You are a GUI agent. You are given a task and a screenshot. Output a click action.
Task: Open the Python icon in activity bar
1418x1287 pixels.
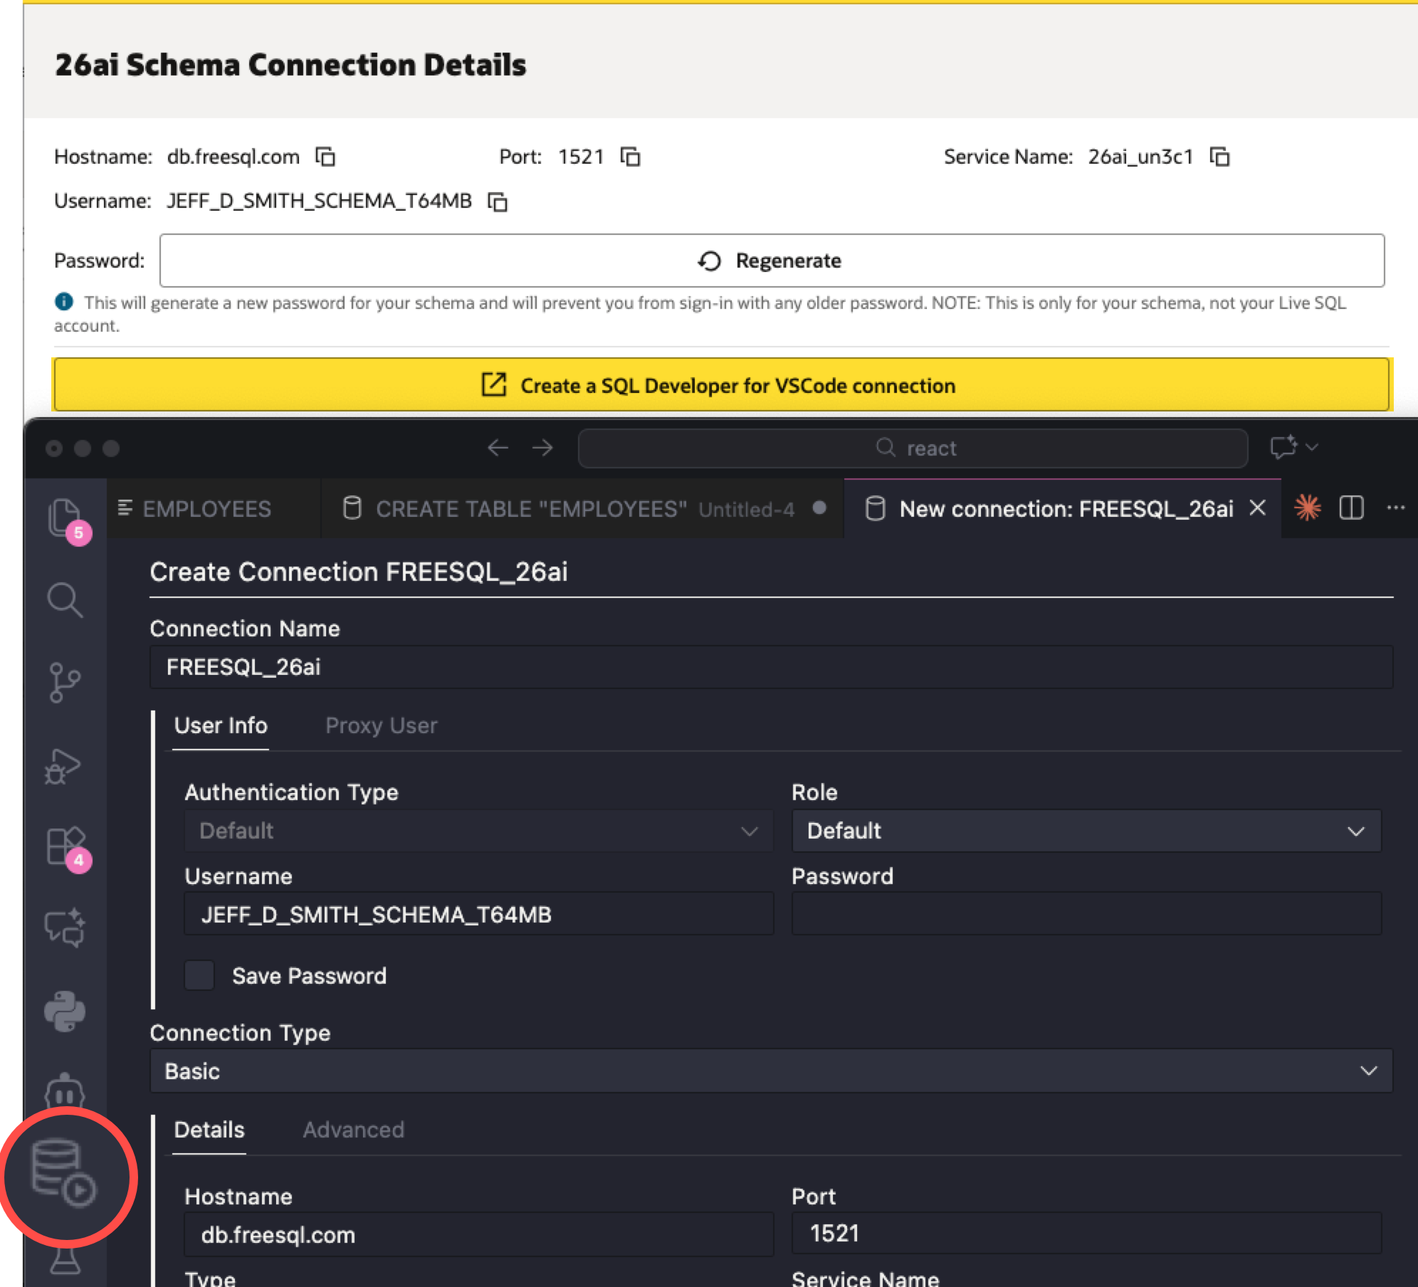65,1012
